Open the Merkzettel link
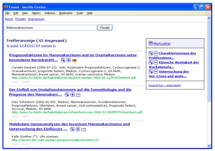215x151 pixels. pos(162,44)
